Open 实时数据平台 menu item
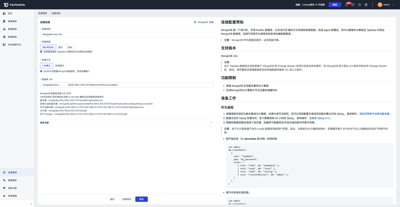This screenshot has width=400, height=207. coord(17,45)
